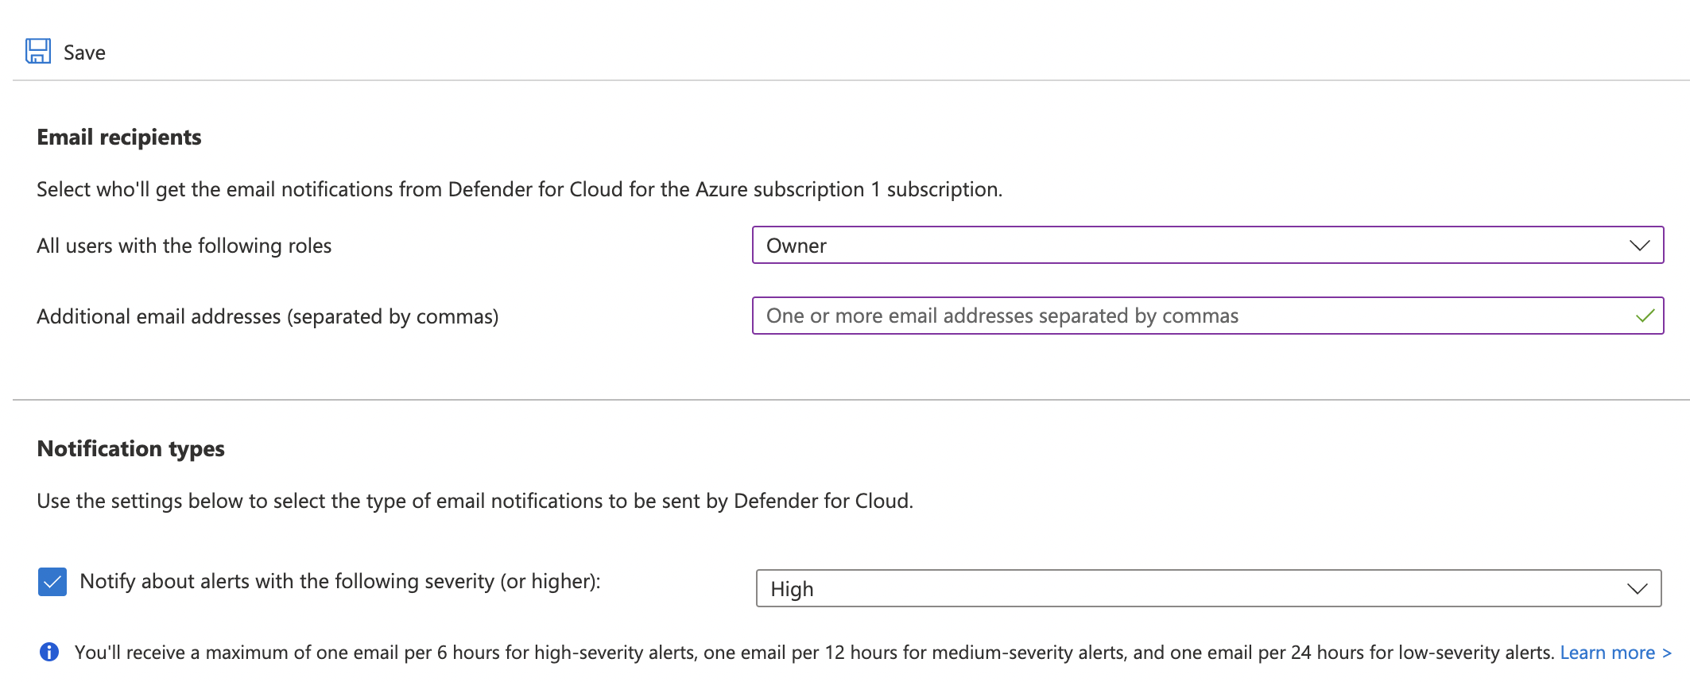Click the green validation checkmark icon
Screen dimensions: 1690x682
(1645, 316)
